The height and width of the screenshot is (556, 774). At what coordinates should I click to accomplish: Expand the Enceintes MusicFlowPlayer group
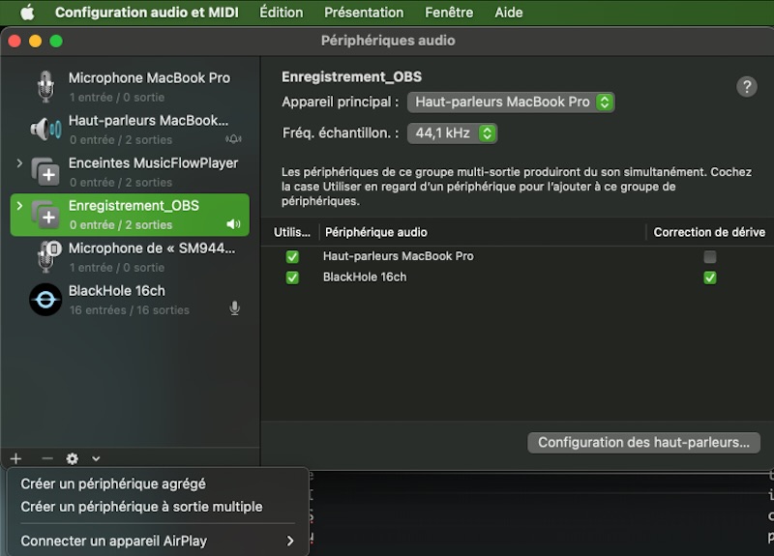tap(19, 163)
